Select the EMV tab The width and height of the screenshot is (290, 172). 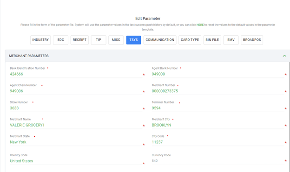pyautogui.click(x=231, y=40)
